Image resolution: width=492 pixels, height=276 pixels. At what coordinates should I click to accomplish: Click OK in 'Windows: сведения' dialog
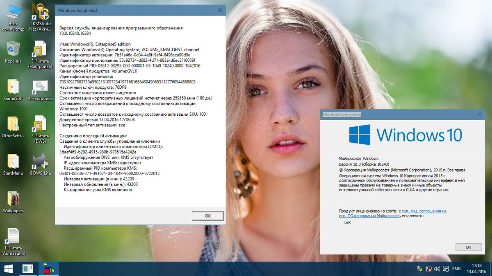click(468, 247)
